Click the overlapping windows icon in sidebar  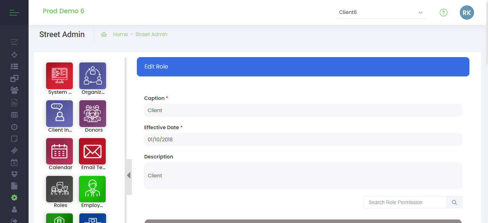pyautogui.click(x=14, y=78)
